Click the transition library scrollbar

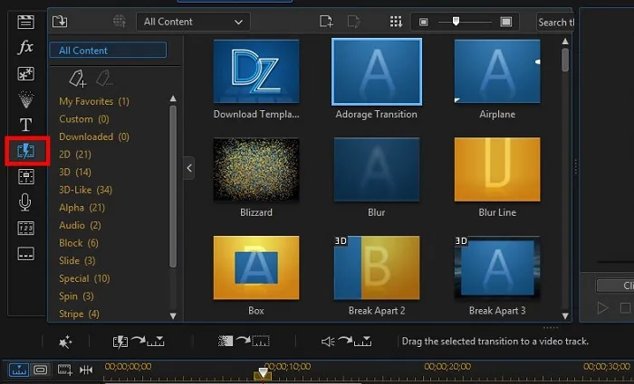pos(565,60)
